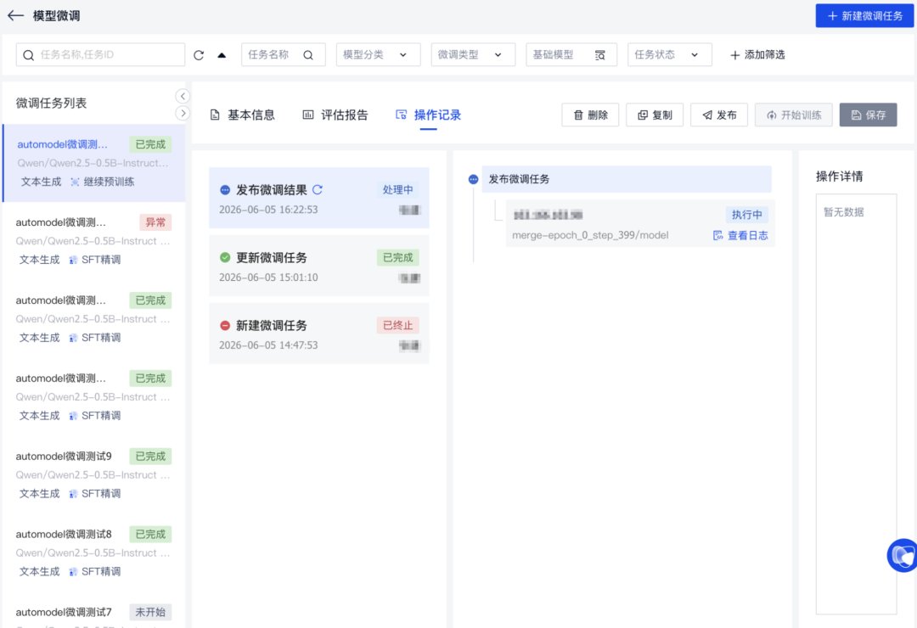This screenshot has height=628, width=917.
Task: Click the 未开始 status badge
Action: click(150, 612)
